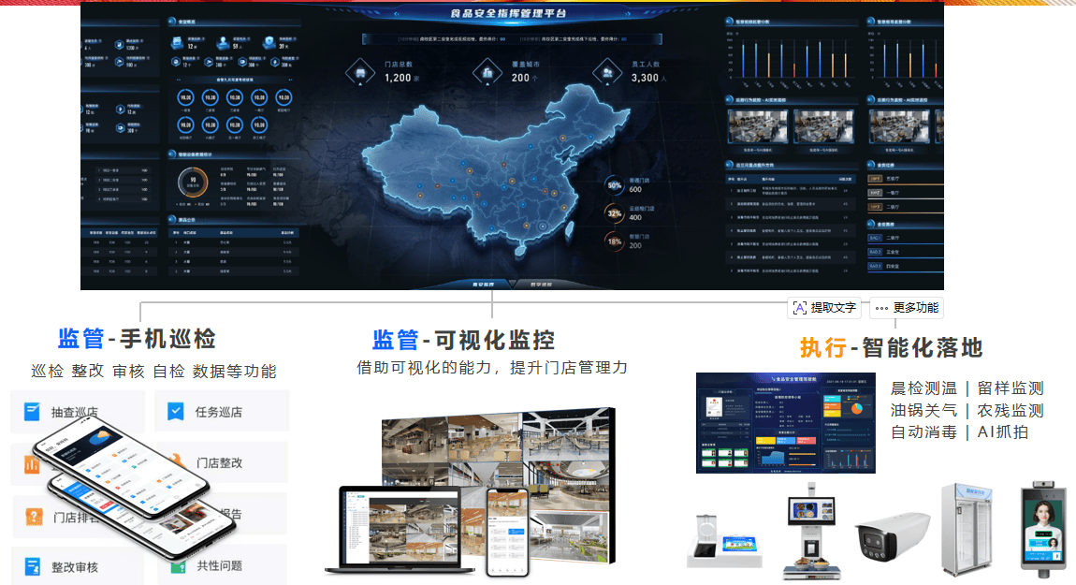Click the 门店排名 question icon tile
The height and width of the screenshot is (585, 1076).
[x=34, y=516]
